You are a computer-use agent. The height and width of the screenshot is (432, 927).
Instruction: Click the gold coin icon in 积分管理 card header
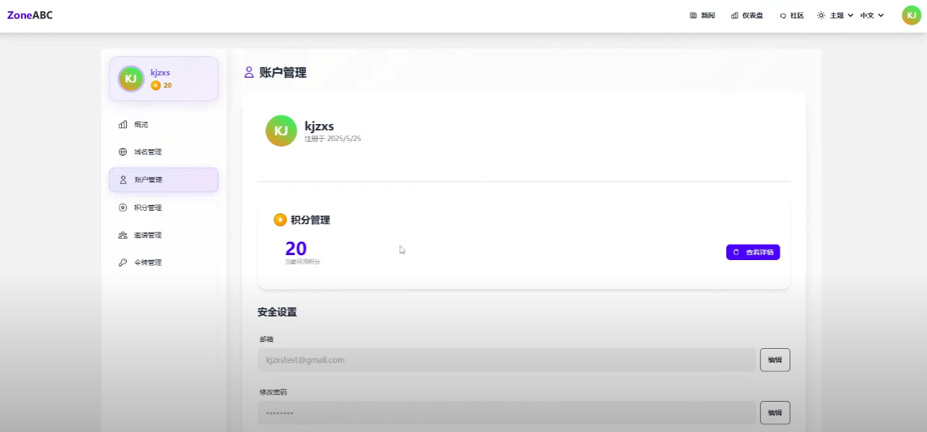[280, 220]
